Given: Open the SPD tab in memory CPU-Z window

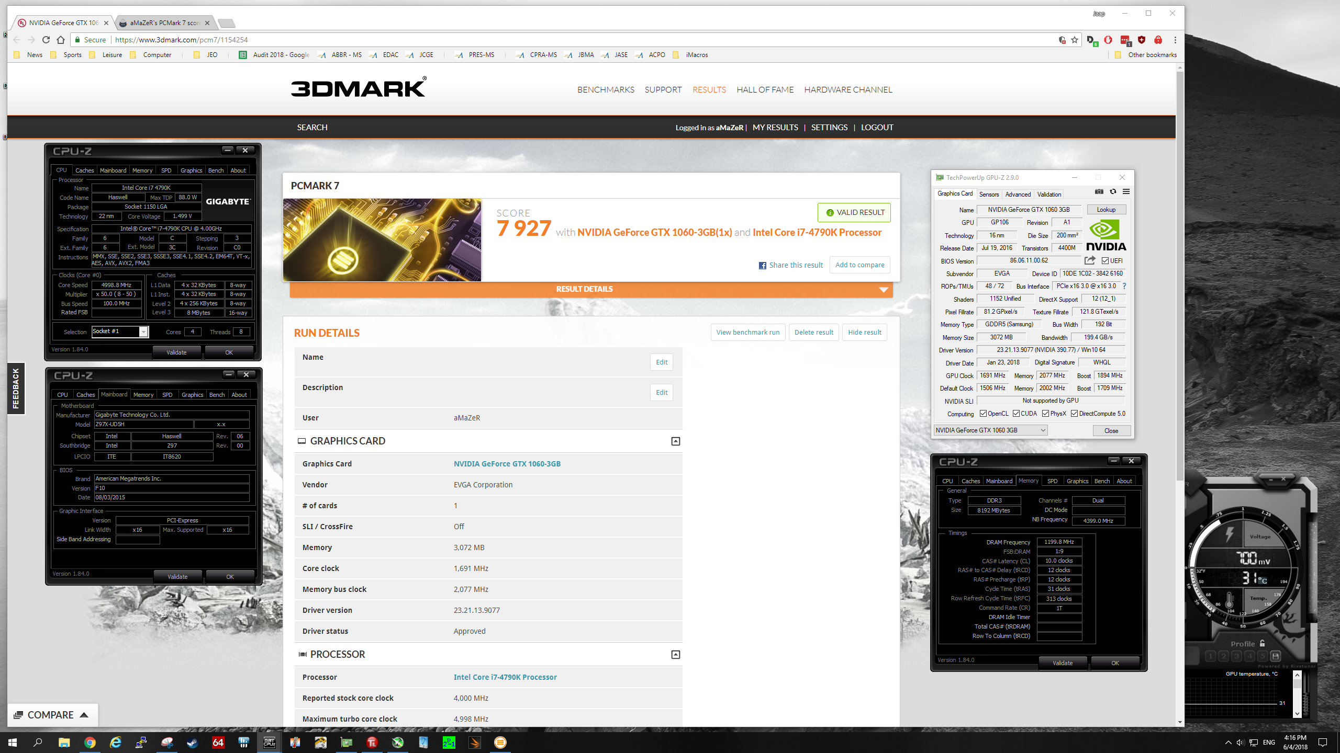Looking at the screenshot, I should point(1052,481).
